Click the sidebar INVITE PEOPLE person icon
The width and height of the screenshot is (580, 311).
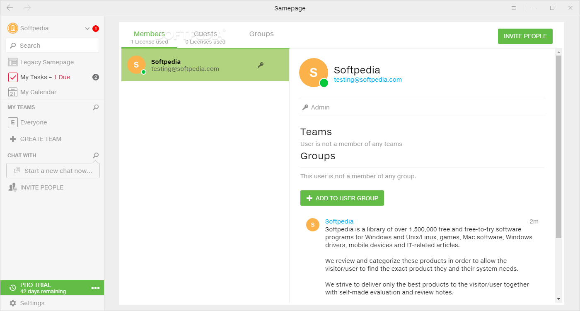click(13, 187)
